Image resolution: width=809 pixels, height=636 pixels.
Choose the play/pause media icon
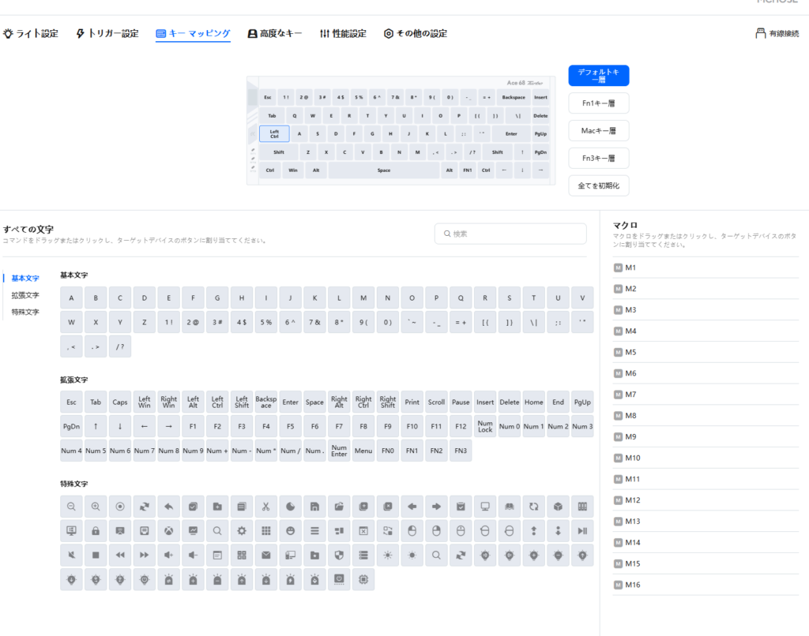pyautogui.click(x=582, y=530)
